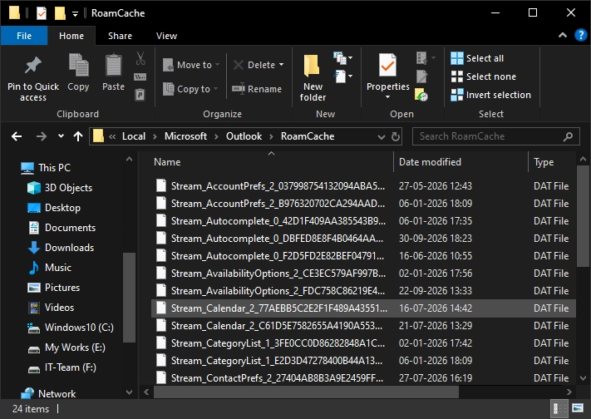Click the History ribbon icon
This screenshot has width=591, height=419.
point(421,94)
